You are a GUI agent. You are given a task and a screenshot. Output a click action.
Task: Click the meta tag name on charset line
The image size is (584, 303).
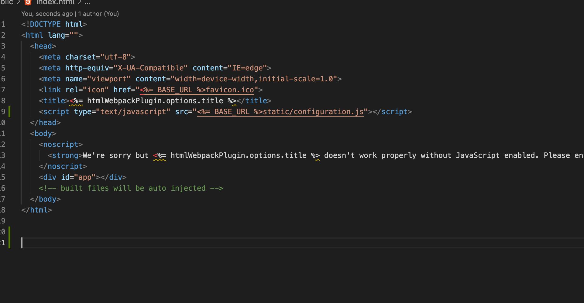click(x=52, y=57)
